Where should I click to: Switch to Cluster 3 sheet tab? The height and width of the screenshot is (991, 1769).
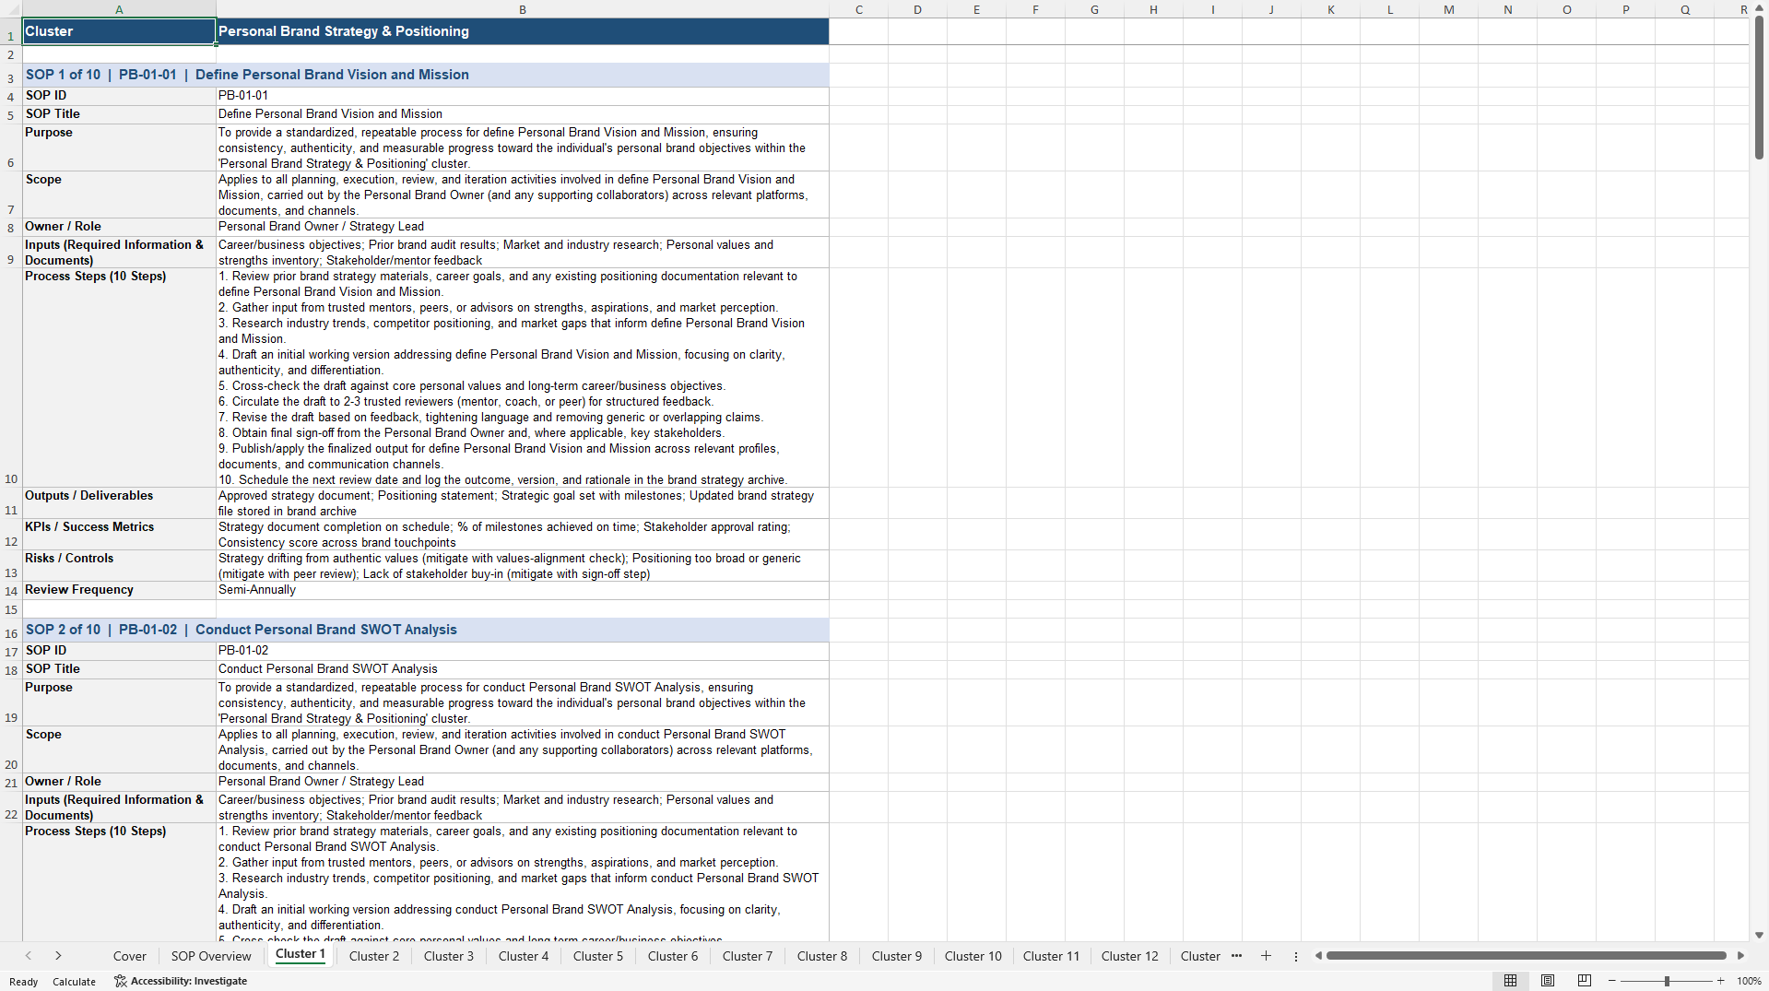449,956
